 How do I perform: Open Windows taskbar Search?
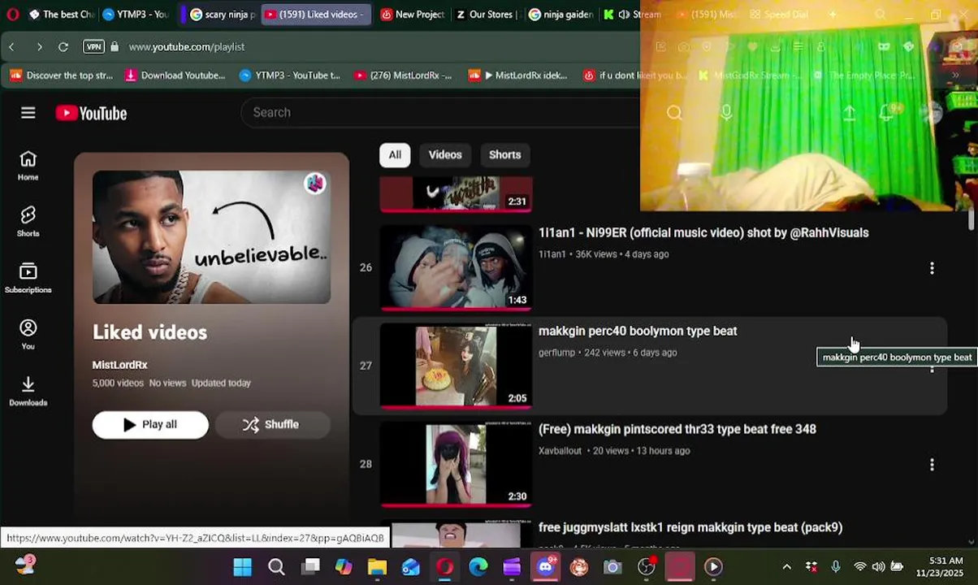(276, 567)
